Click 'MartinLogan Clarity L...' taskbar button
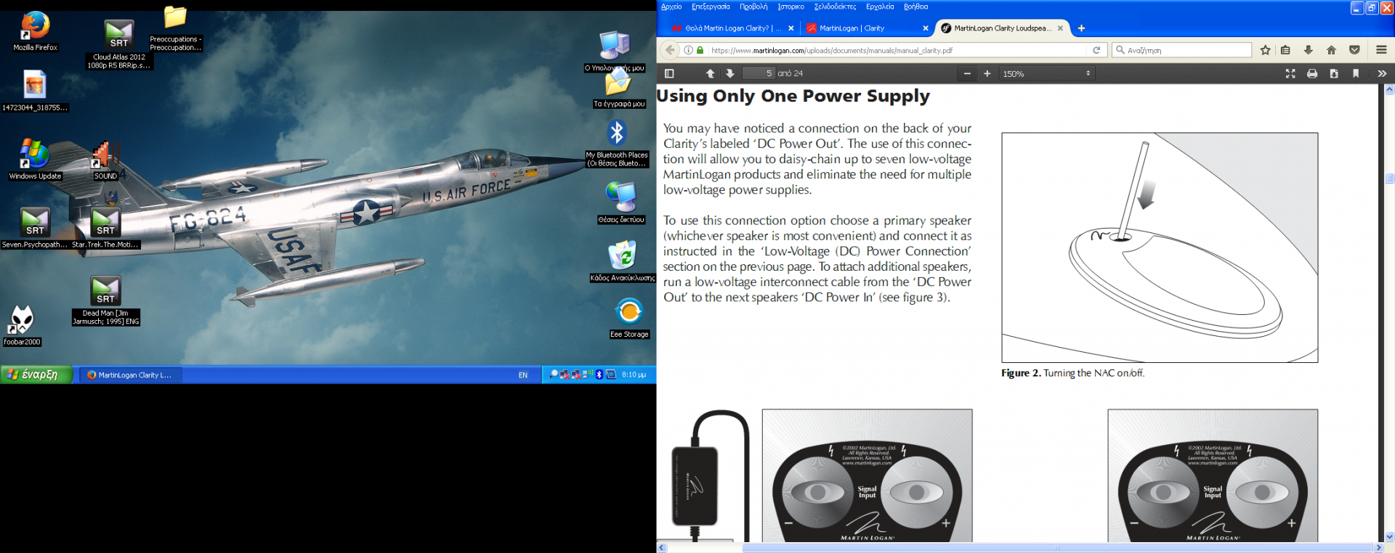This screenshot has height=553, width=1395. pyautogui.click(x=131, y=375)
